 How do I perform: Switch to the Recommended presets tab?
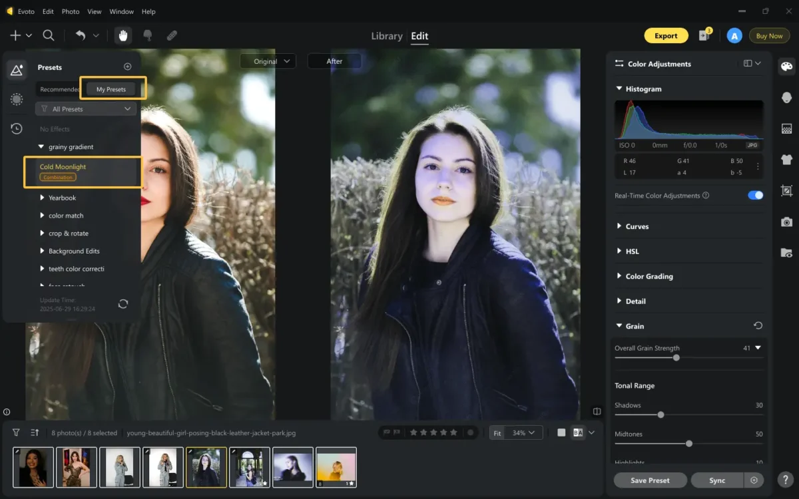point(60,89)
